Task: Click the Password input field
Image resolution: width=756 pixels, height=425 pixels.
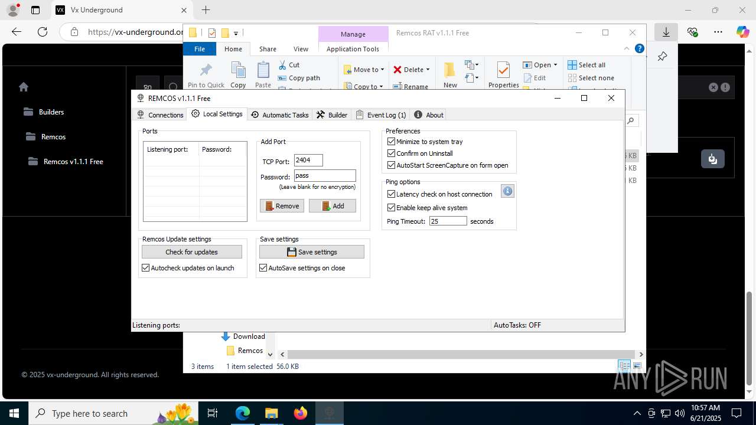Action: point(325,175)
